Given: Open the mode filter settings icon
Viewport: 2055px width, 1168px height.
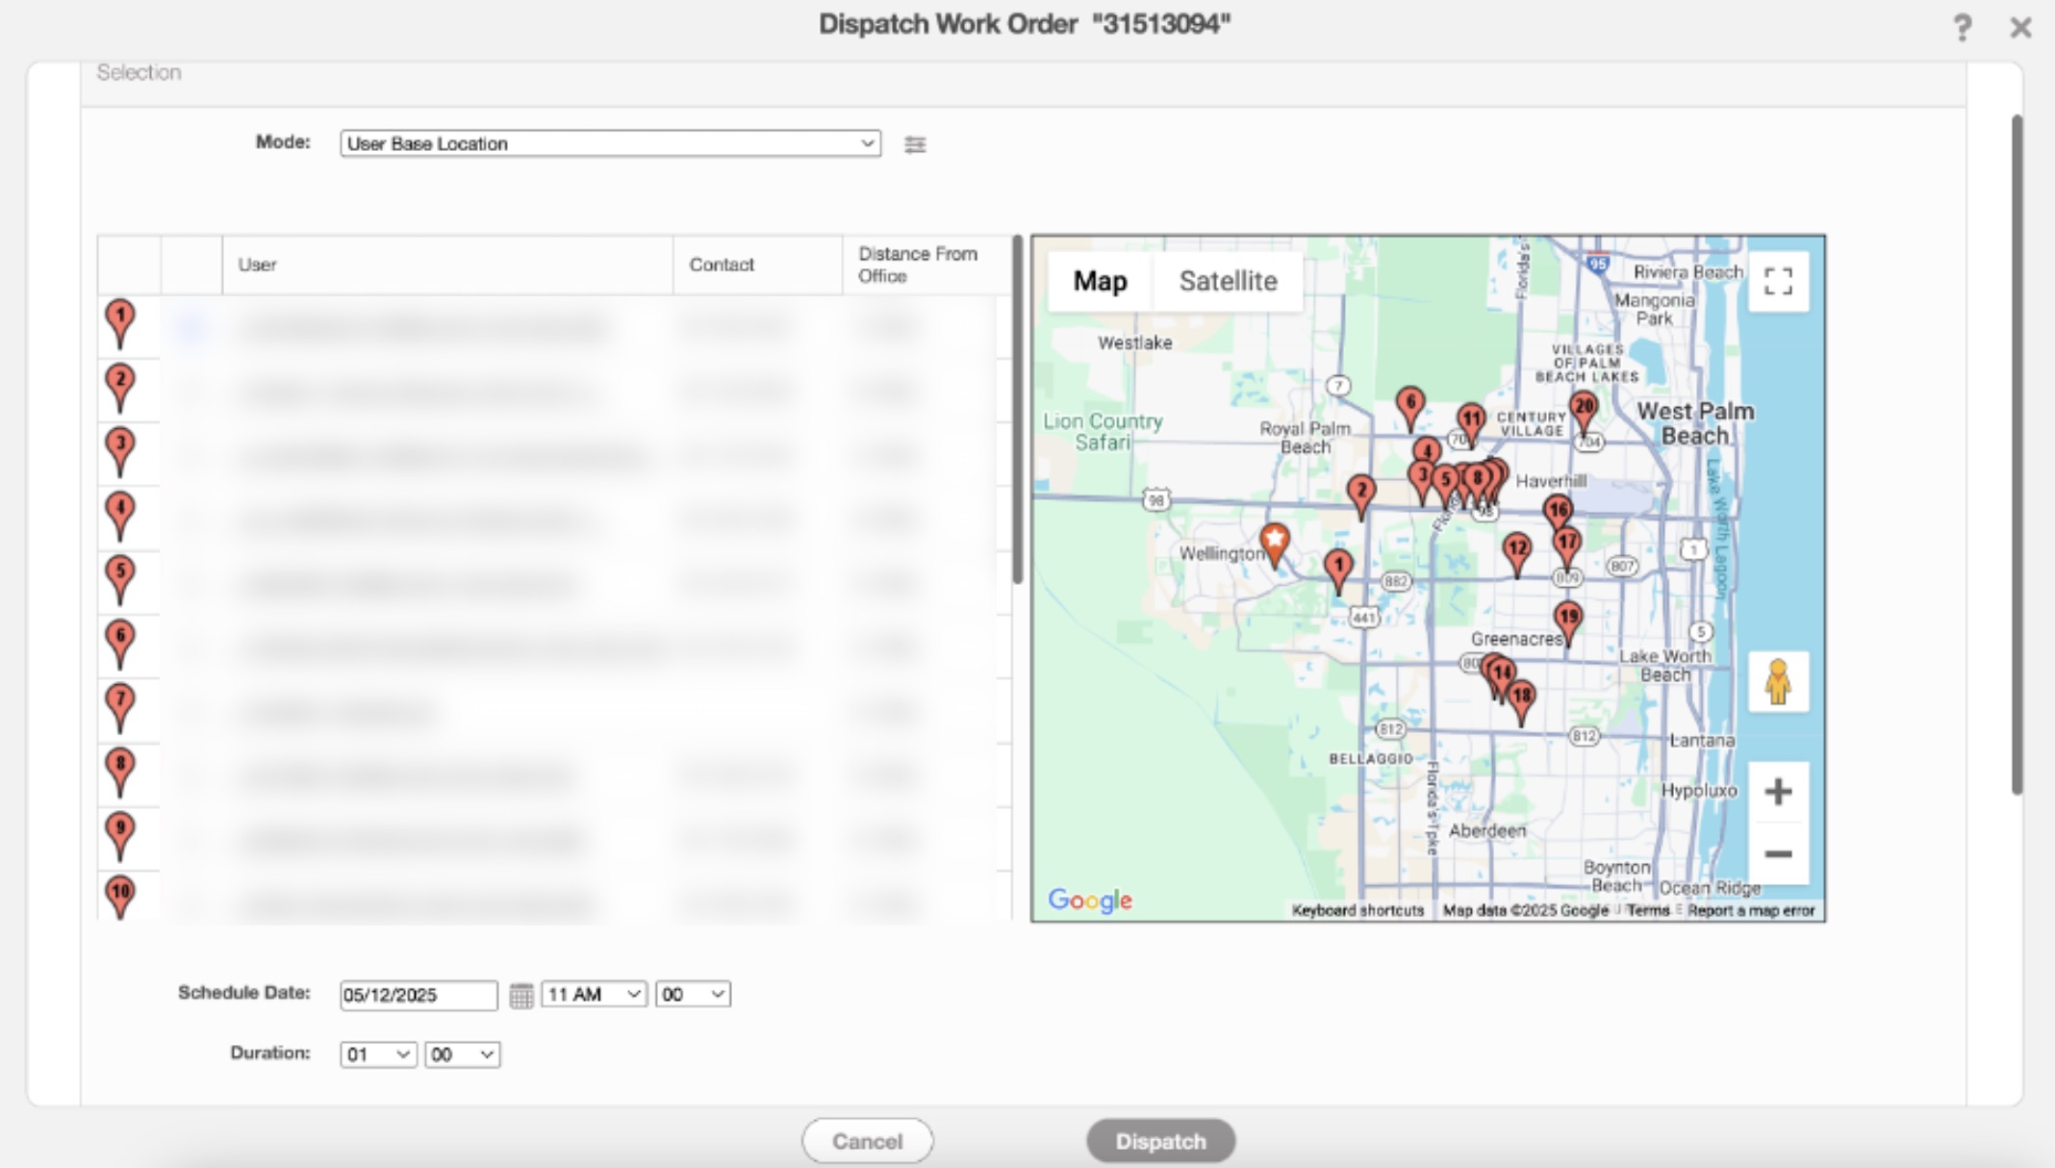Looking at the screenshot, I should click(x=914, y=144).
